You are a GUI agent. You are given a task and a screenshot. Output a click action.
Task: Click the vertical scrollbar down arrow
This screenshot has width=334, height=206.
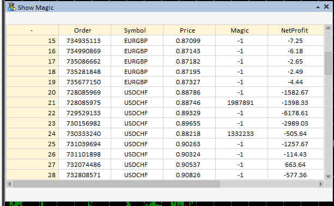(328, 177)
